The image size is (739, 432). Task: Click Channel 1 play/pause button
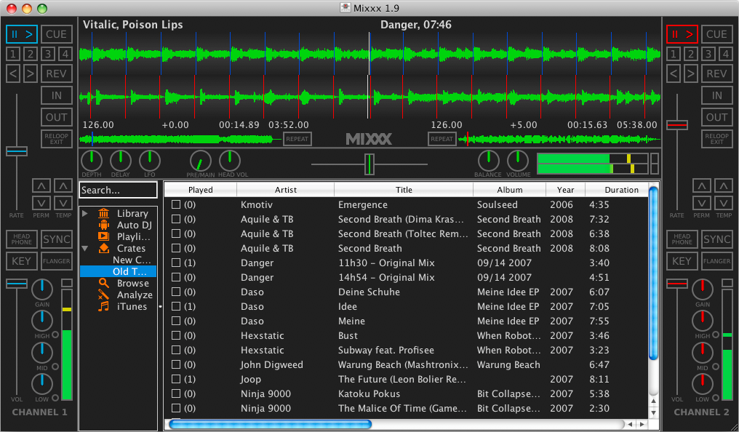[22, 33]
